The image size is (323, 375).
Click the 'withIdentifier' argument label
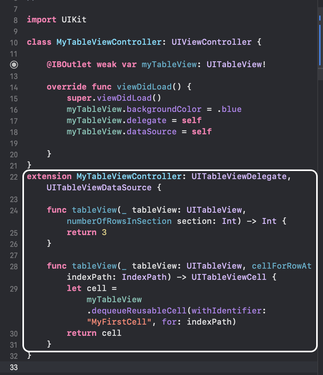tap(227, 311)
